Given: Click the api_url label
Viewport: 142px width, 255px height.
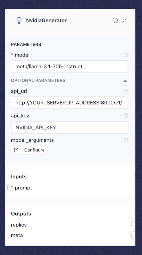Looking at the screenshot, I should (x=19, y=91).
